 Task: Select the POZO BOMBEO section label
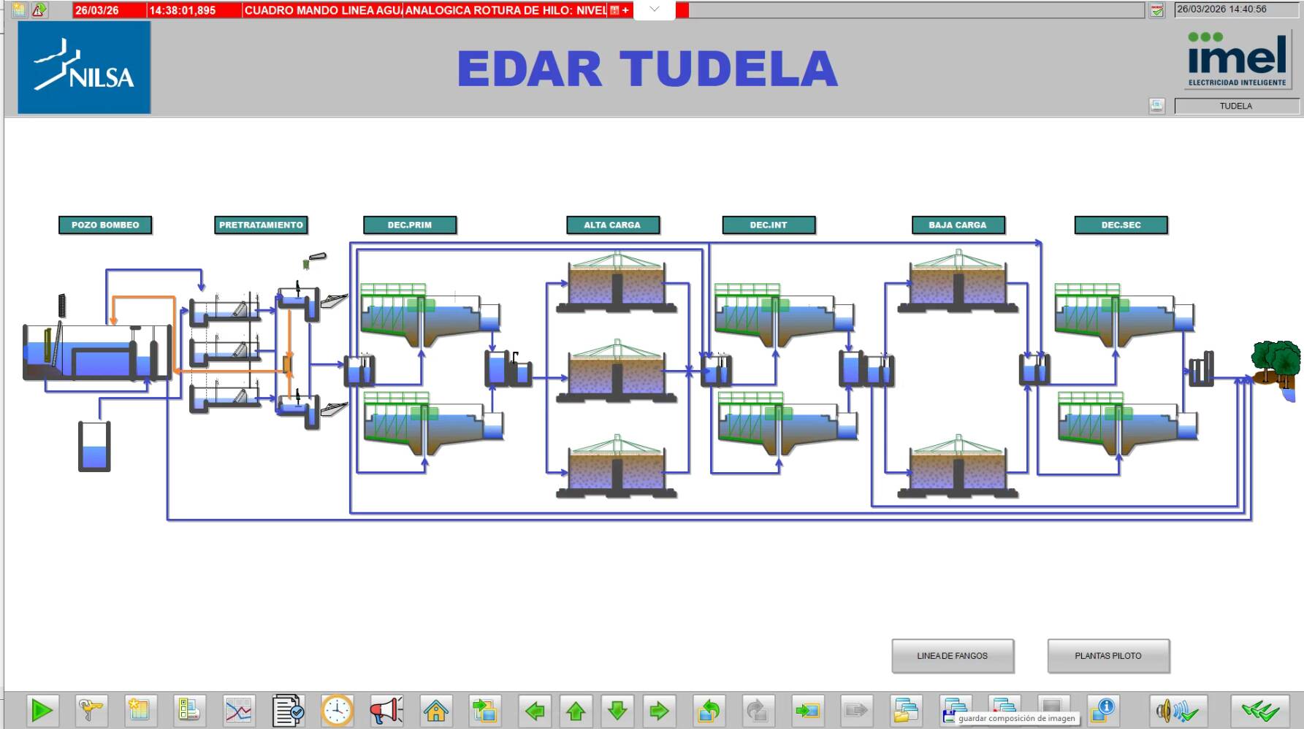pyautogui.click(x=105, y=225)
